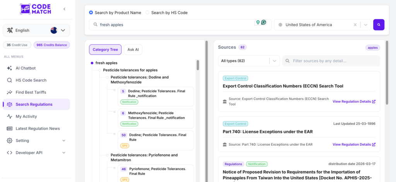Select item 50 Dodine Final Rule
Screen dimensions: 396x182
tap(156, 140)
